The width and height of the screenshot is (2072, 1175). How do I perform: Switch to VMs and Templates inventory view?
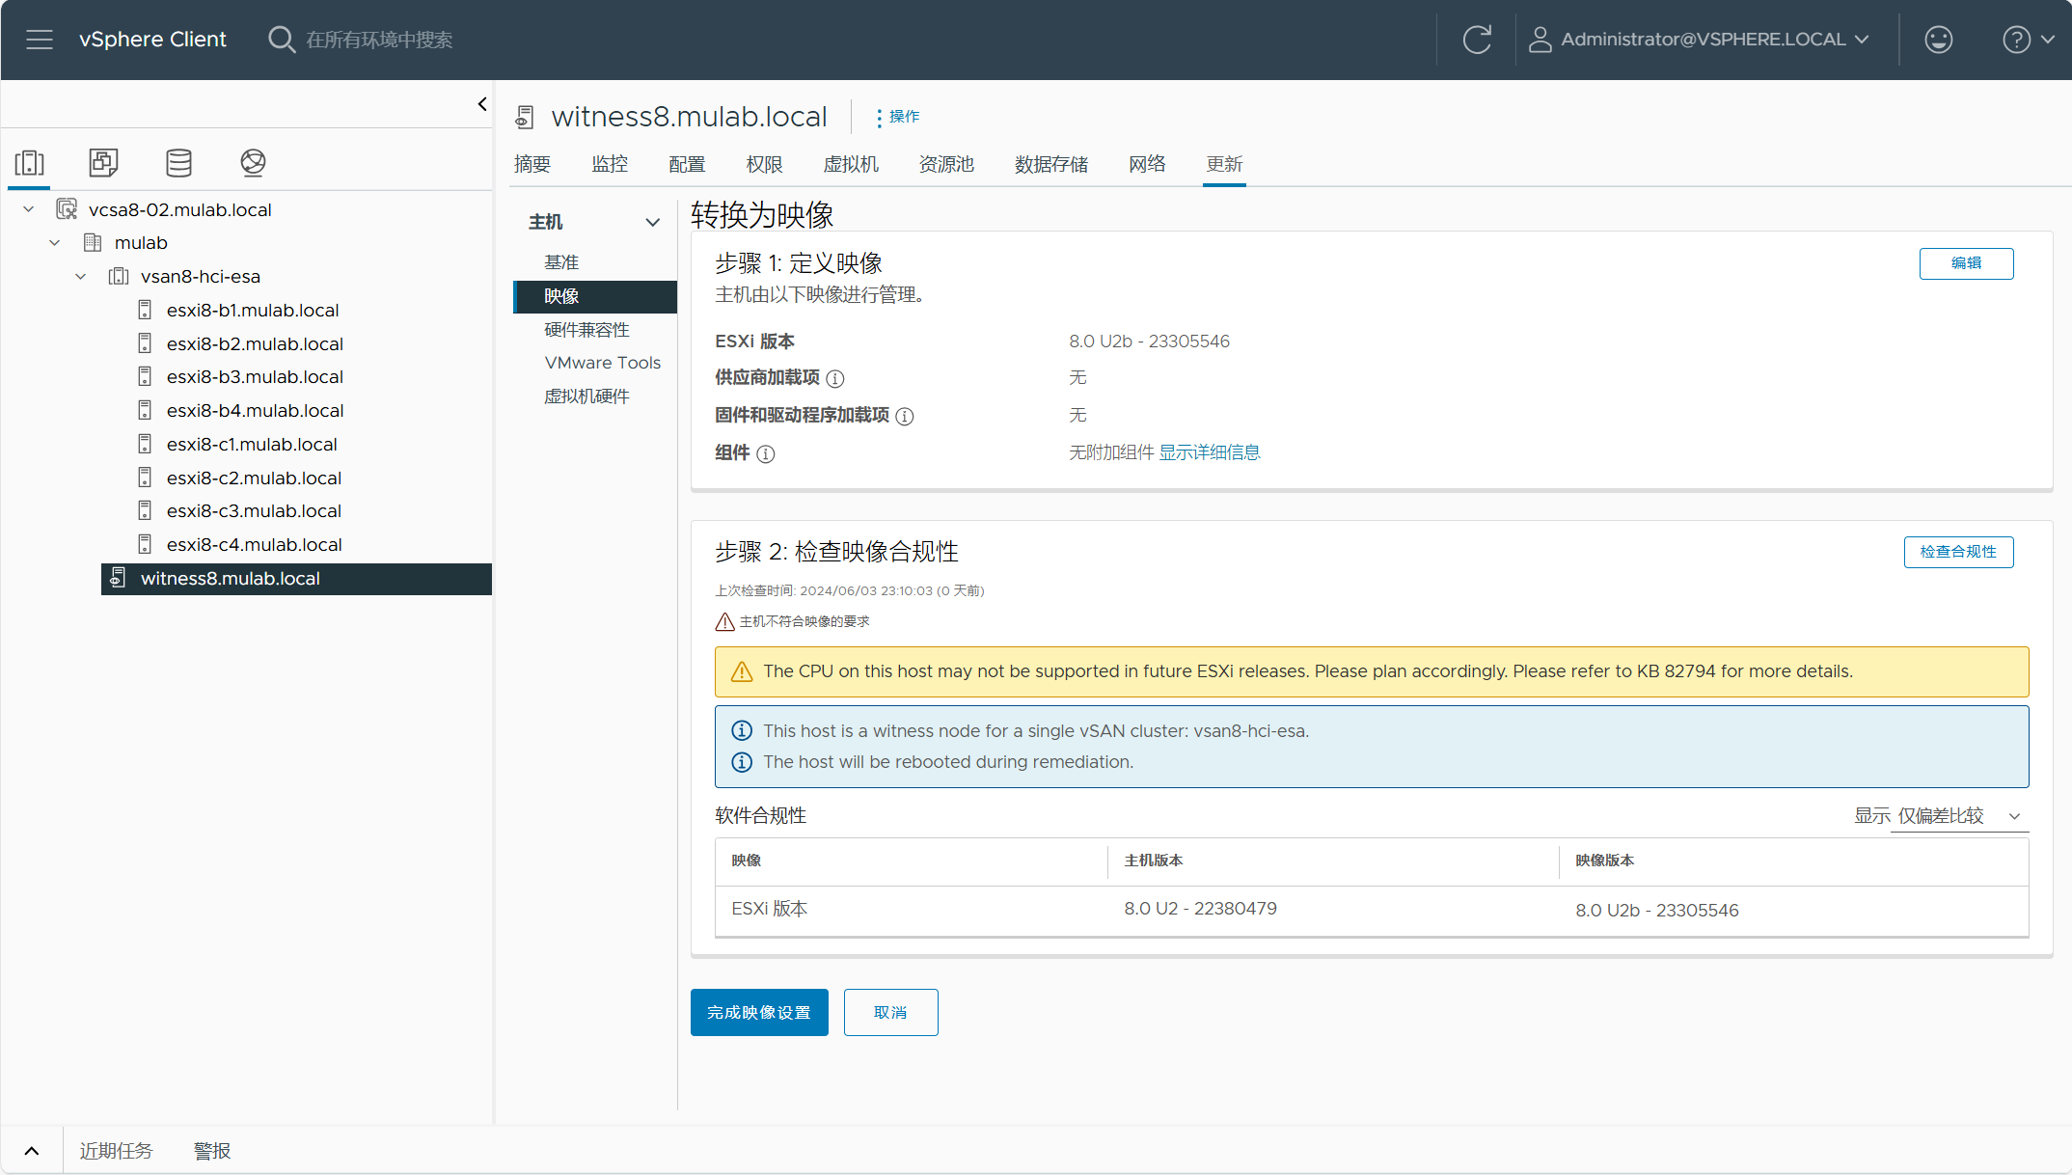click(x=103, y=162)
